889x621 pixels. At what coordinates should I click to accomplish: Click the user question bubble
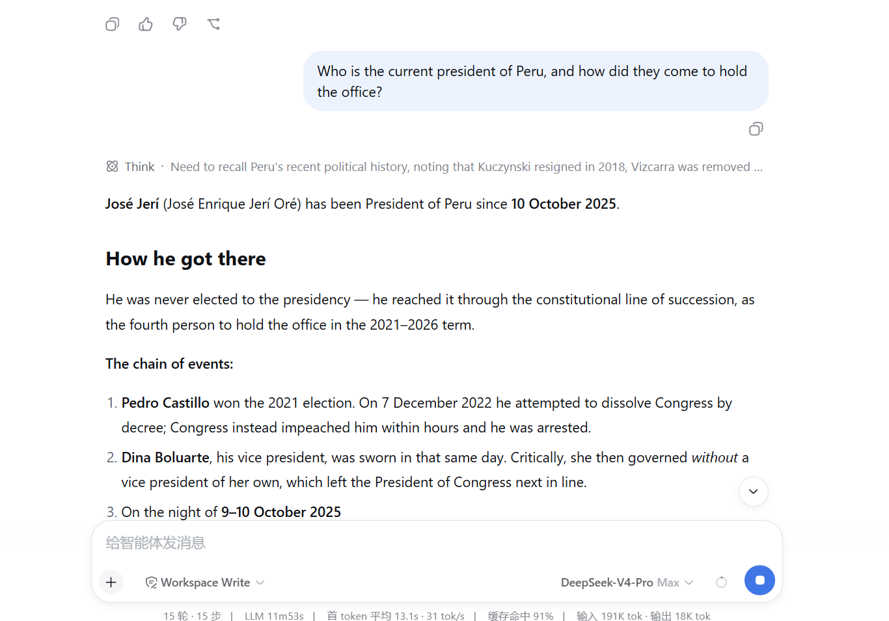pos(536,81)
